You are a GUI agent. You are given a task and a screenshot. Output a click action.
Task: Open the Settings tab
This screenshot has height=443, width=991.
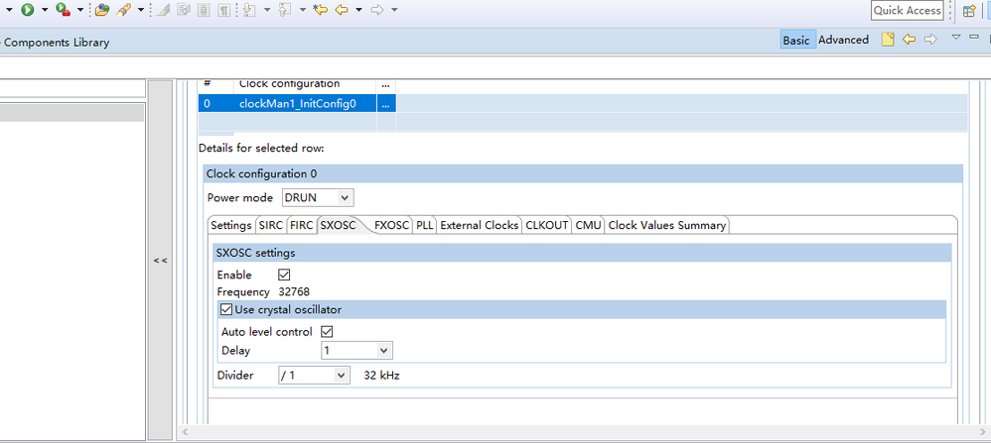click(x=231, y=225)
